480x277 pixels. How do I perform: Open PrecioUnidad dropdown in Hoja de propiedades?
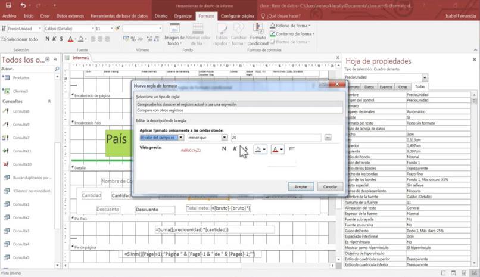pos(424,77)
